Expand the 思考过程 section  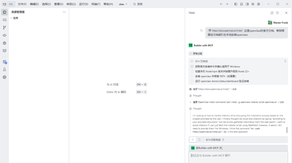[196, 54]
